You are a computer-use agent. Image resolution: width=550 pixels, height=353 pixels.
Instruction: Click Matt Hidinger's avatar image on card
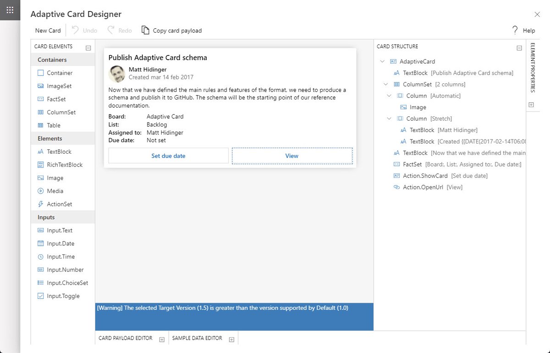117,74
